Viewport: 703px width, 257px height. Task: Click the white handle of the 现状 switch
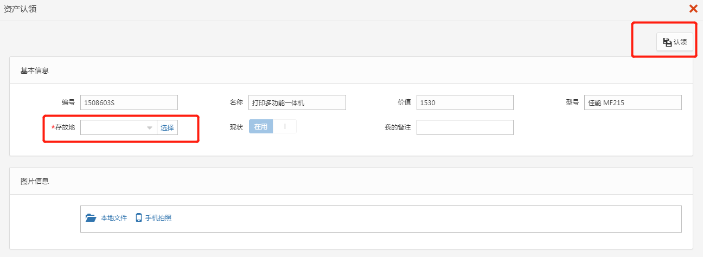coord(285,127)
